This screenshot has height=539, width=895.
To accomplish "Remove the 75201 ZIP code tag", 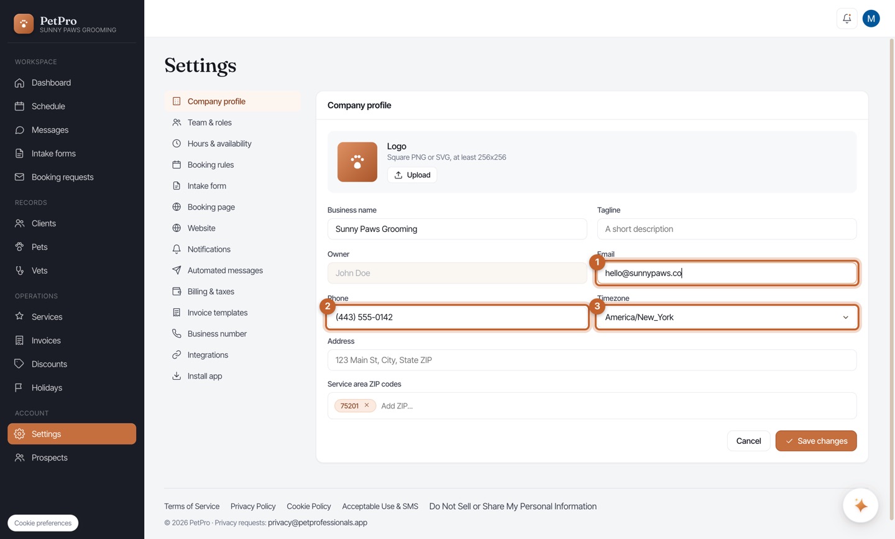I will (367, 405).
